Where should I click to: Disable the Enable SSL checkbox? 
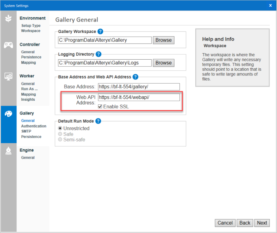[100, 107]
